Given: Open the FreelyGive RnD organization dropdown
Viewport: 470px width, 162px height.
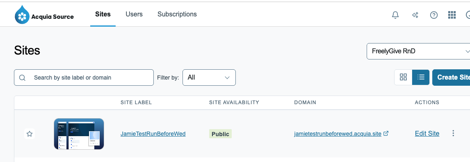Looking at the screenshot, I should tap(418, 51).
